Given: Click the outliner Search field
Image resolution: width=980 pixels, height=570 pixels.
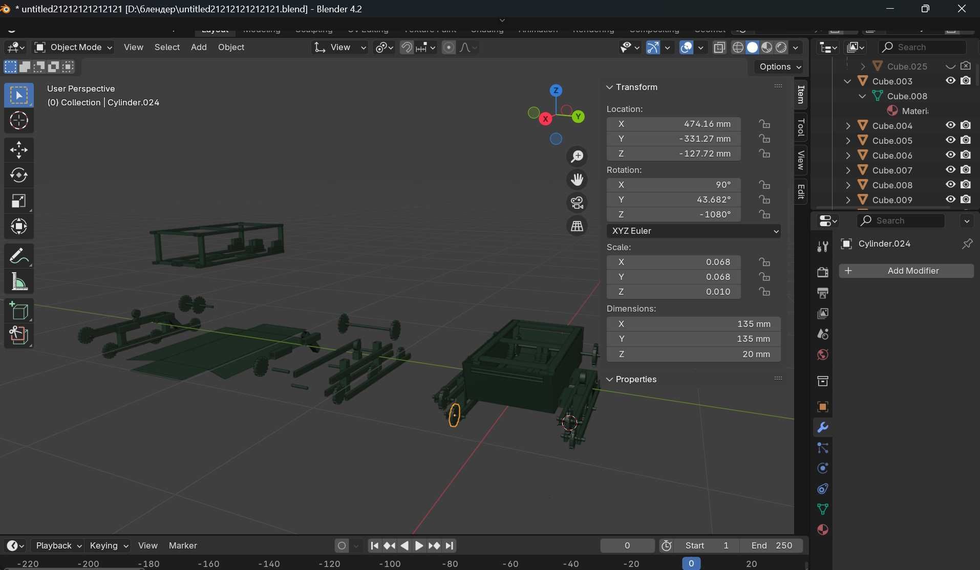Looking at the screenshot, I should pos(923,47).
